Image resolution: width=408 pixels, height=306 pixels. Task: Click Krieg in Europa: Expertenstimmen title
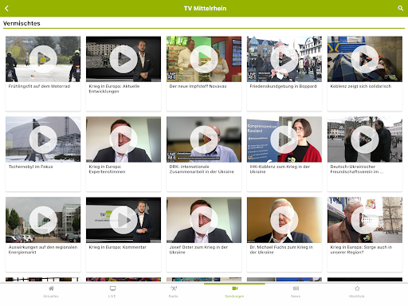tap(107, 169)
